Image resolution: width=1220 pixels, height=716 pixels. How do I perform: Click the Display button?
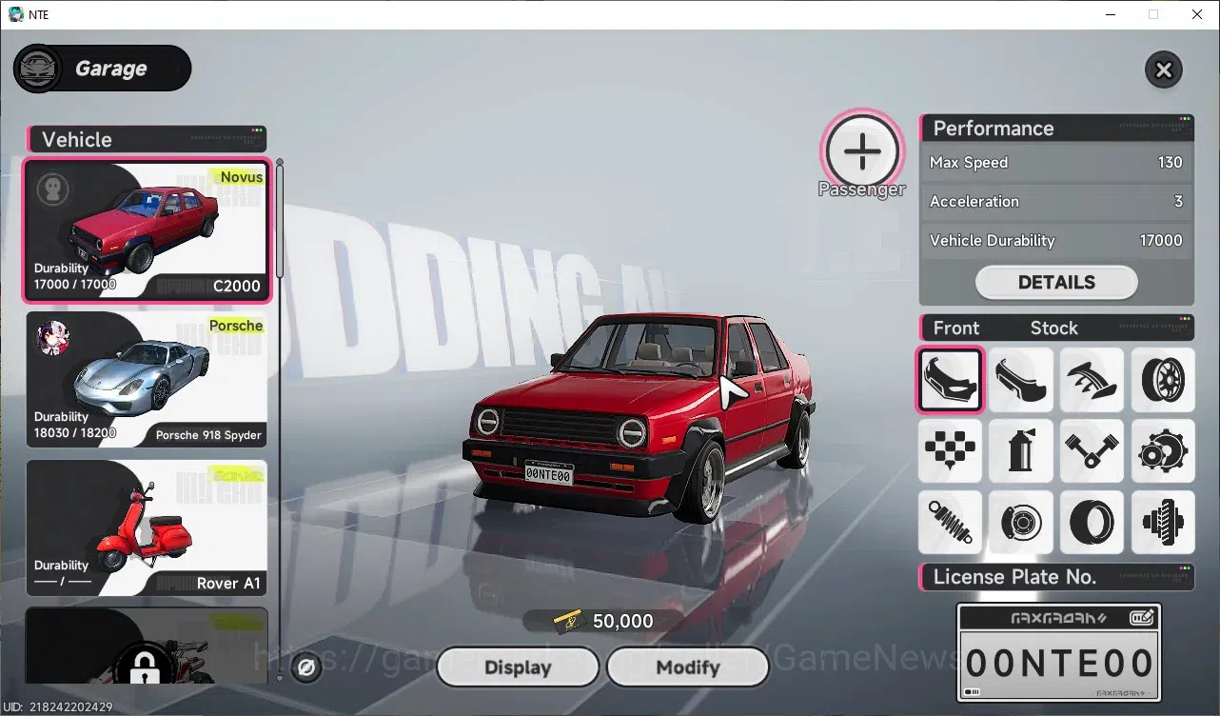pyautogui.click(x=518, y=667)
